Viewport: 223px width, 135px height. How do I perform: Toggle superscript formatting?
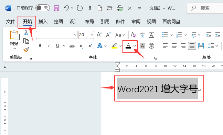pyautogui.click(x=90, y=45)
